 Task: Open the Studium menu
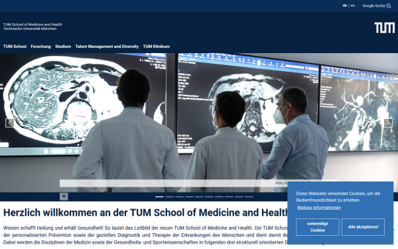pos(63,46)
